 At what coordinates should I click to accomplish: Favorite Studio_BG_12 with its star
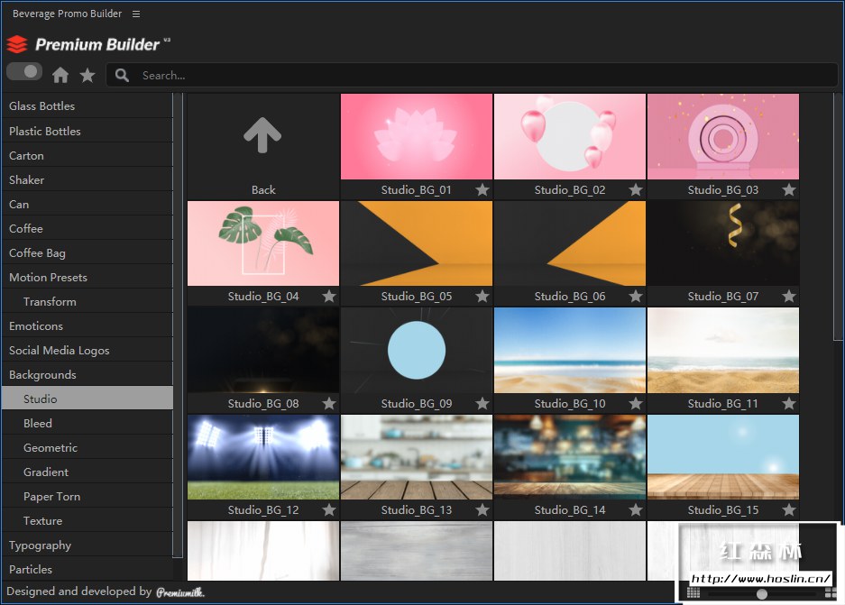[329, 509]
